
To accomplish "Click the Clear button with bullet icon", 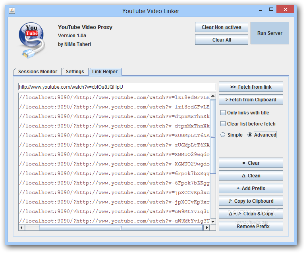I will 251,163.
